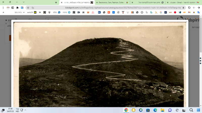The width and height of the screenshot is (202, 113).
Task: Open the tab search dropdown chevron
Action: [x=23, y=2]
